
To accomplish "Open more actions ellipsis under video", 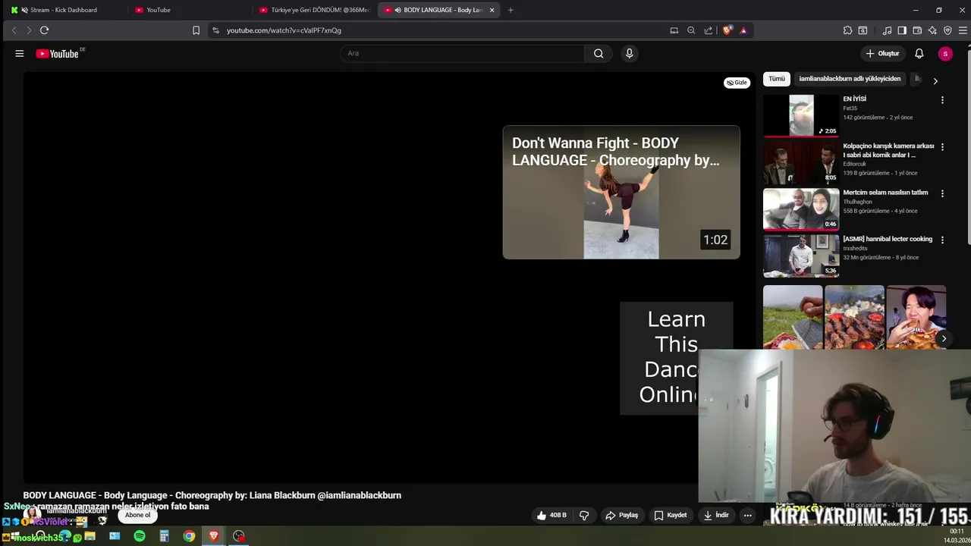I will [x=747, y=516].
